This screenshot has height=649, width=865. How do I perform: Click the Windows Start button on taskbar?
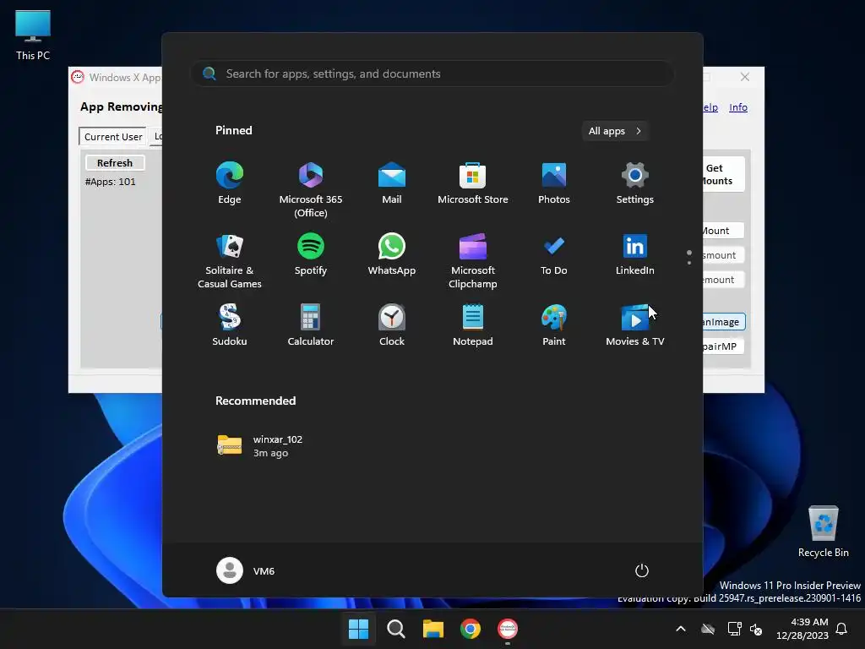[358, 629]
